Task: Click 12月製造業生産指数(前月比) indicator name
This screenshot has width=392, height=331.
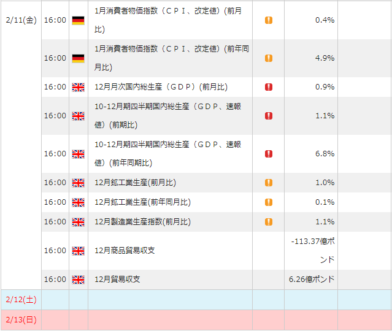Action: pos(142,222)
